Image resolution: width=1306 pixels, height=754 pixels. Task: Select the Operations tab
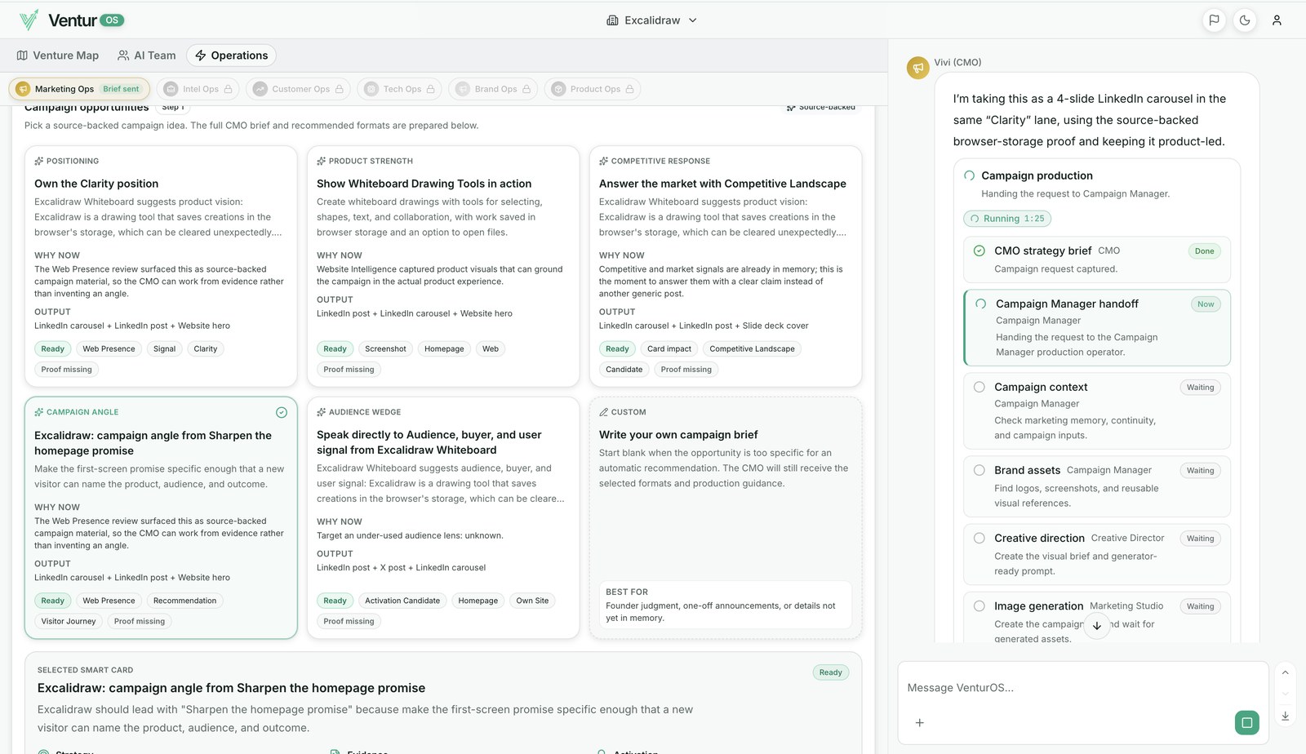(x=231, y=55)
